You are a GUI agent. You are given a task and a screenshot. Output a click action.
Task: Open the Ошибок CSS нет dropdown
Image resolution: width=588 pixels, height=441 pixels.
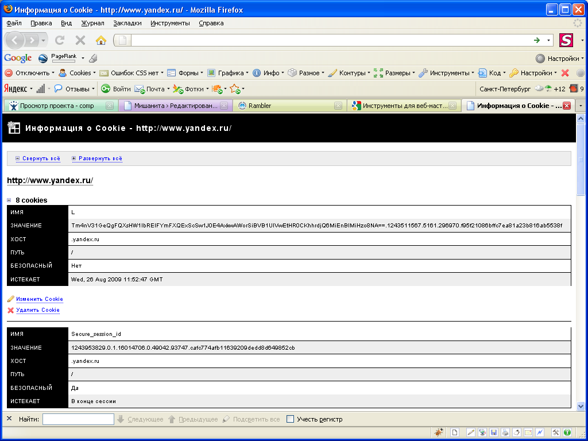[131, 73]
